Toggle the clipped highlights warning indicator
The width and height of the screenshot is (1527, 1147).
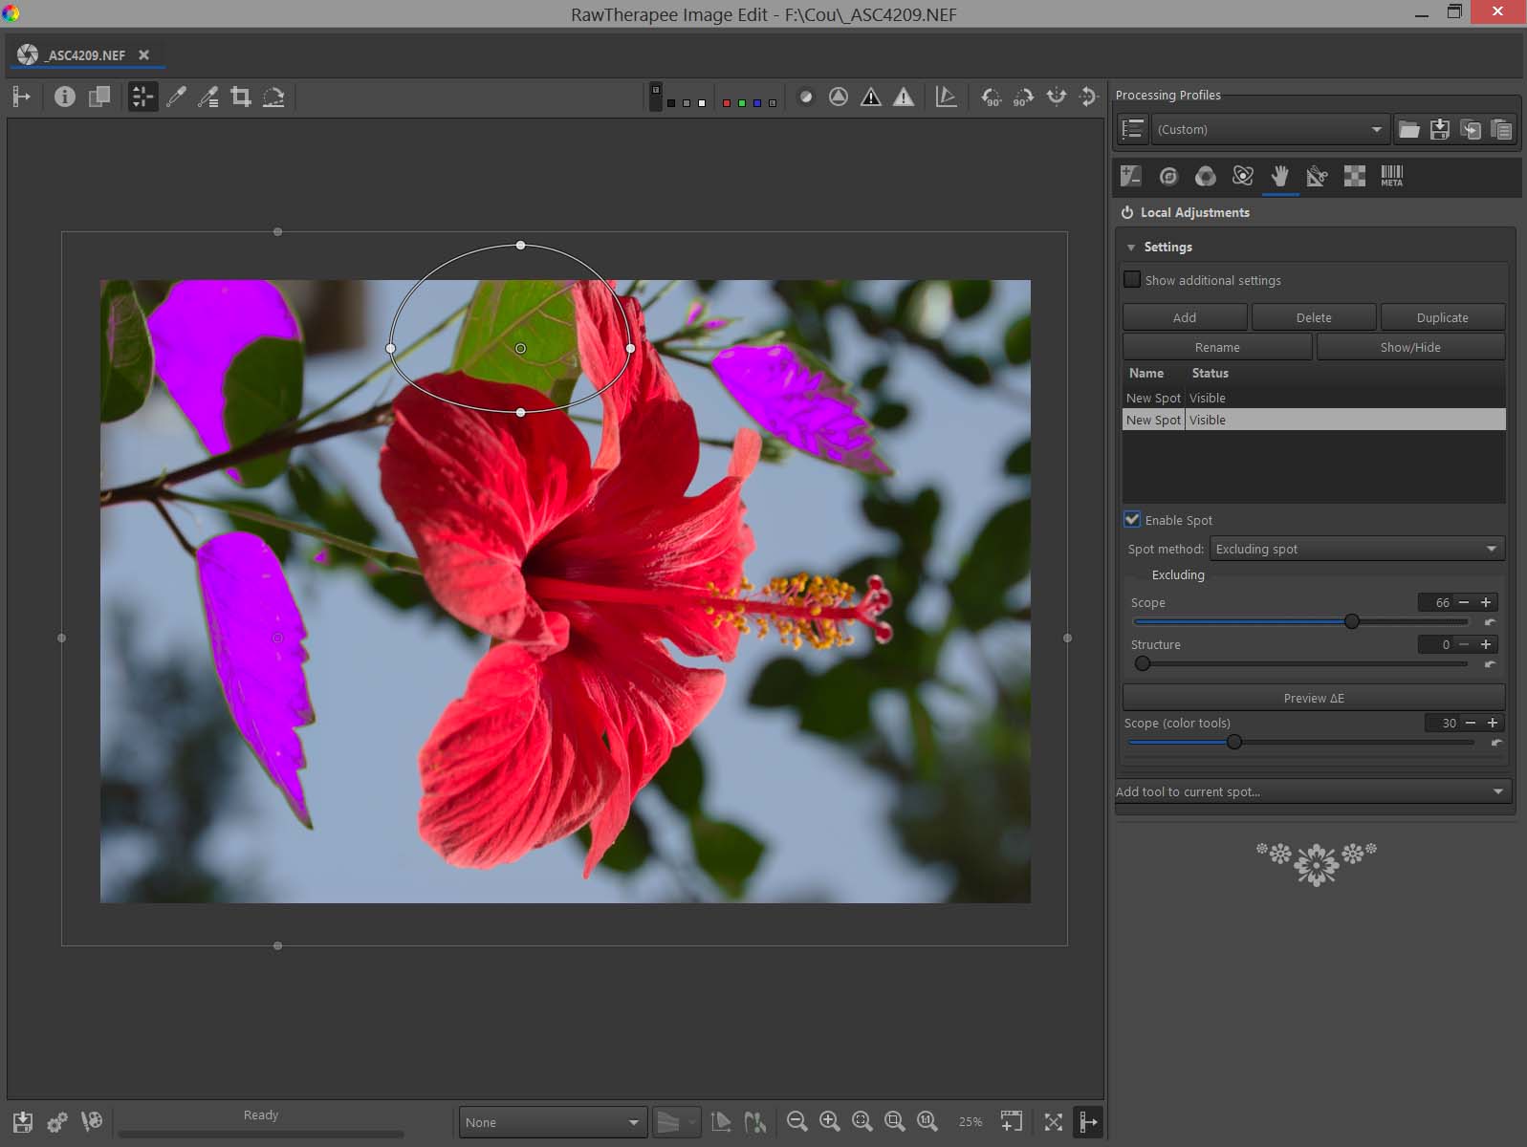click(x=903, y=97)
